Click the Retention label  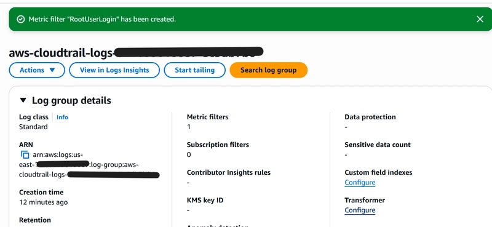[35, 220]
